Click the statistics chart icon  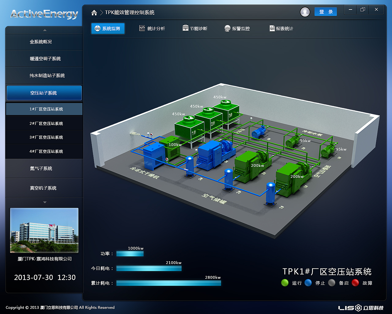click(142, 28)
